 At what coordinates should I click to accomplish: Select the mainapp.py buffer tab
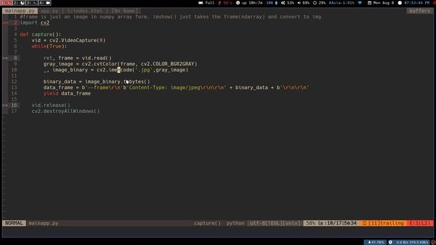[x=20, y=11]
